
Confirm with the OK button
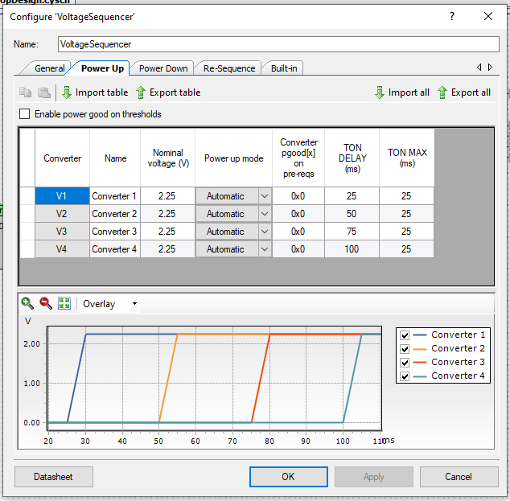point(289,477)
